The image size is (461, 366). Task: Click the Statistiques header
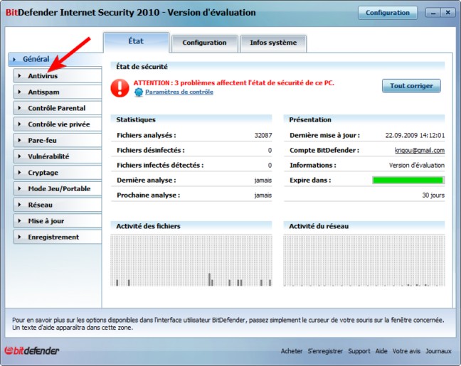136,119
